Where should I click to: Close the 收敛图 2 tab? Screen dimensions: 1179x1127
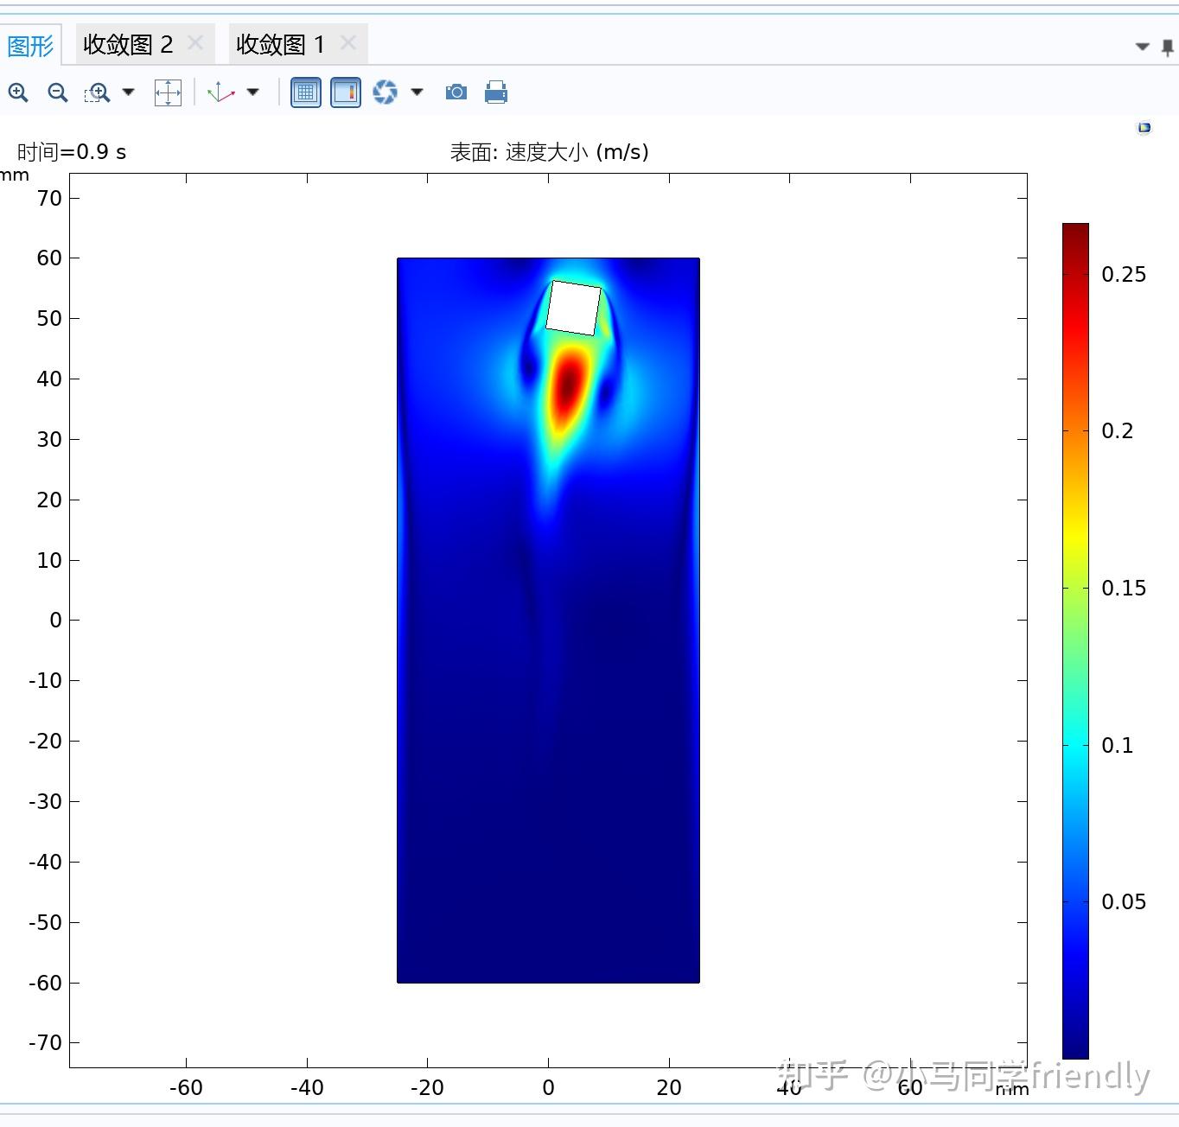click(x=195, y=41)
